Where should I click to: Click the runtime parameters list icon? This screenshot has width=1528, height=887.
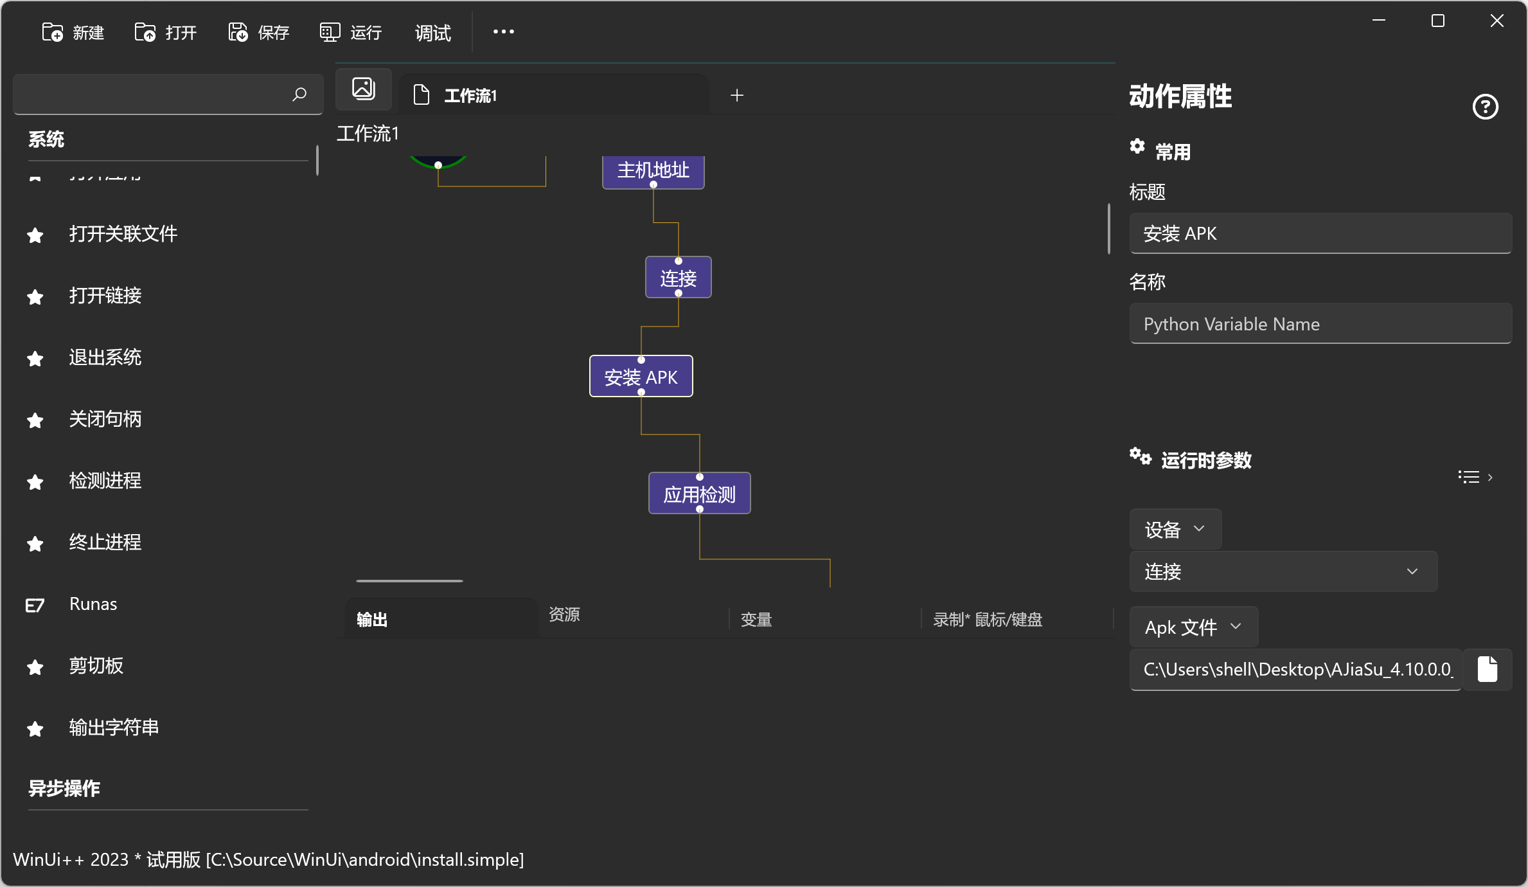click(1469, 476)
